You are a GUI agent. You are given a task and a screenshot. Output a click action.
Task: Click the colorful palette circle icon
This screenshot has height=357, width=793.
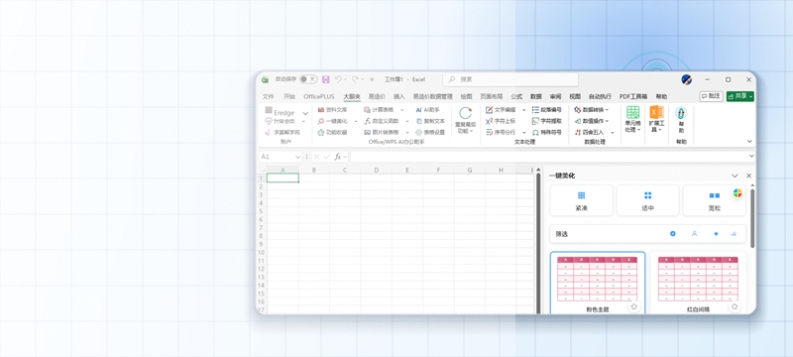click(x=737, y=192)
